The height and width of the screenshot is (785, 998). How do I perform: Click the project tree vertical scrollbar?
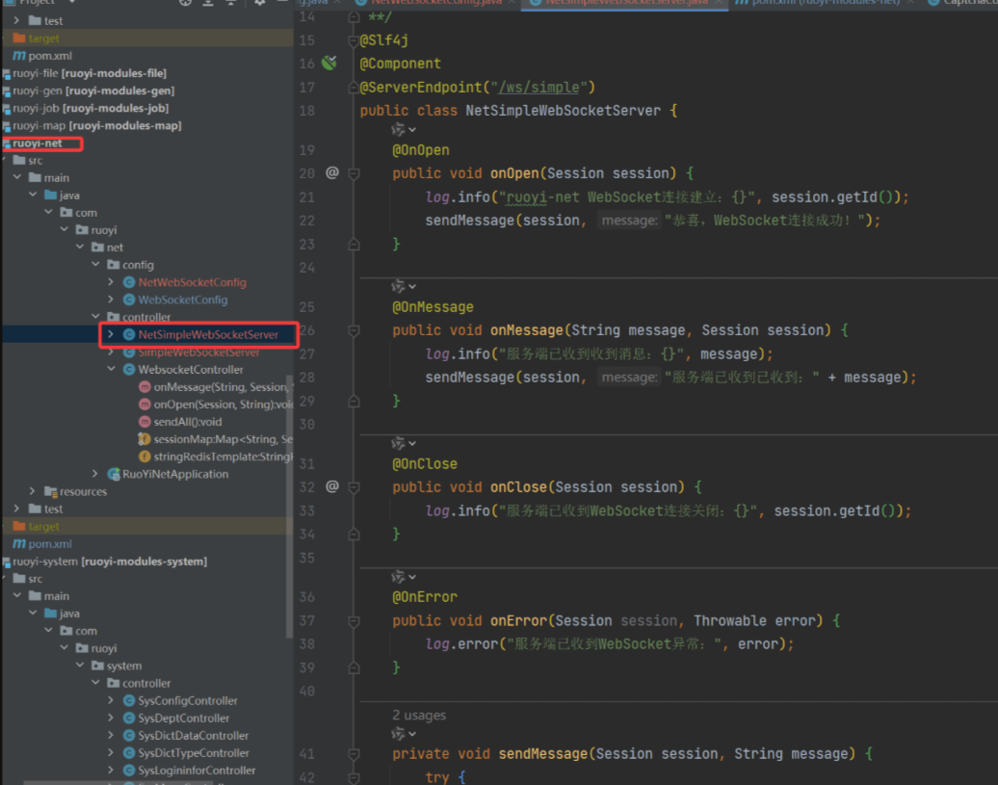click(289, 501)
